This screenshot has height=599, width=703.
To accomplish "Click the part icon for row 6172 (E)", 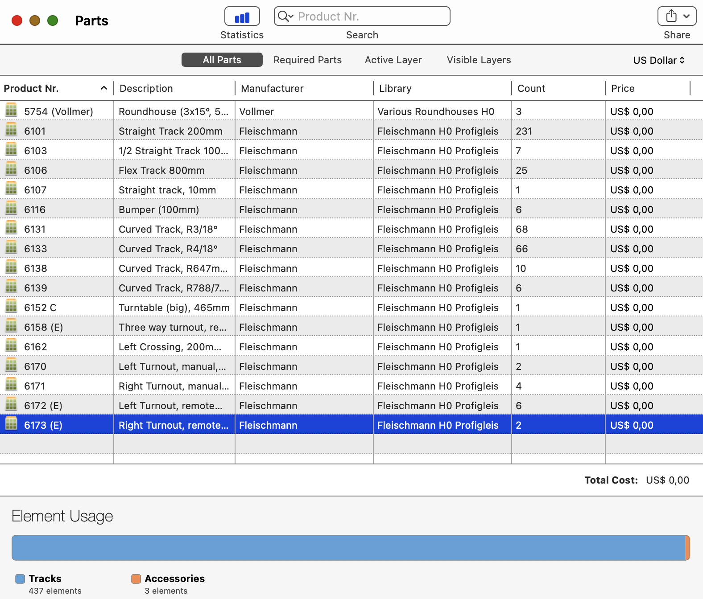I will (x=11, y=404).
